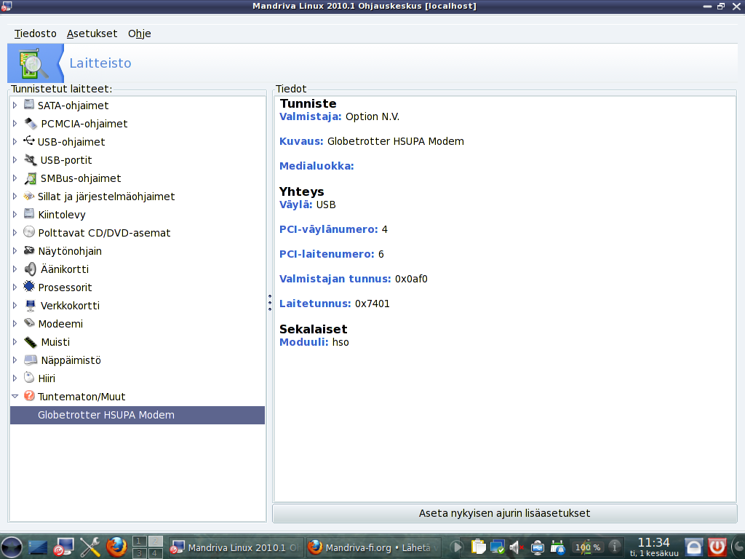Click the 11:34 clock on the panel

(x=654, y=542)
